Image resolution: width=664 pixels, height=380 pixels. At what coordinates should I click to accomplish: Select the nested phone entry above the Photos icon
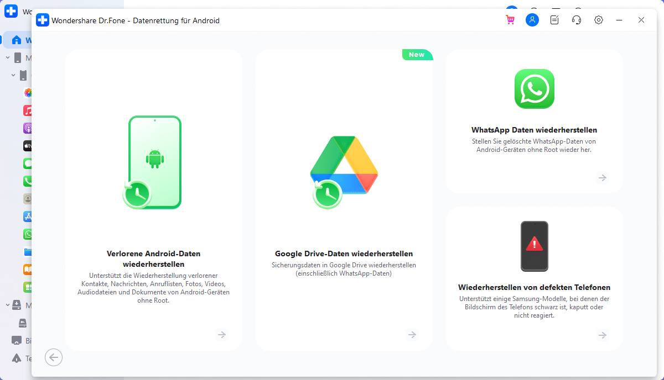23,75
